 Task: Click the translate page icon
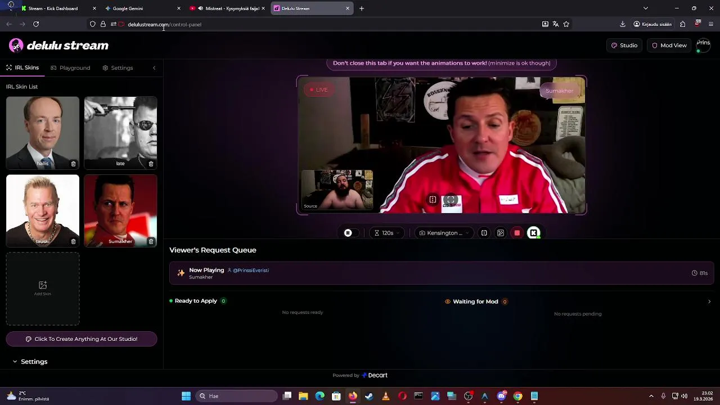(x=555, y=24)
